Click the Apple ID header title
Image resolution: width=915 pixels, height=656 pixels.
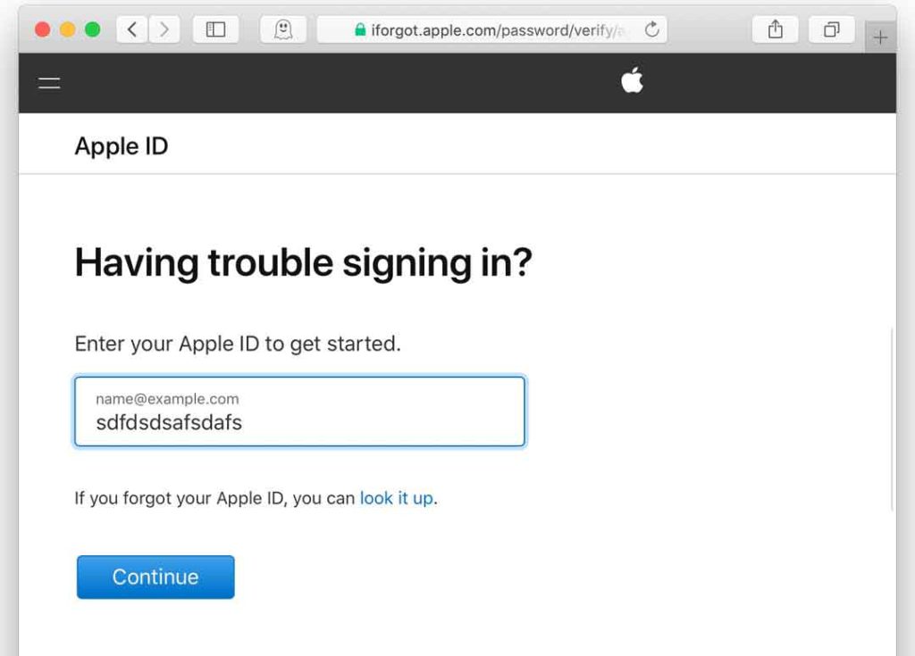[122, 146]
